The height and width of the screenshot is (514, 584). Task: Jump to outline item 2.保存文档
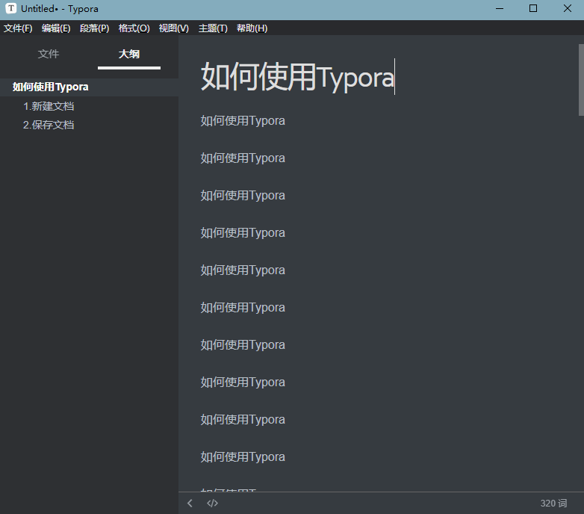click(x=49, y=125)
